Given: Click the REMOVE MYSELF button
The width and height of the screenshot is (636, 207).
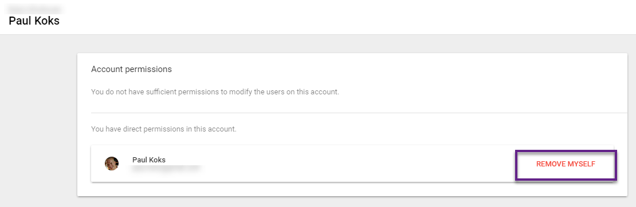Looking at the screenshot, I should tap(566, 164).
